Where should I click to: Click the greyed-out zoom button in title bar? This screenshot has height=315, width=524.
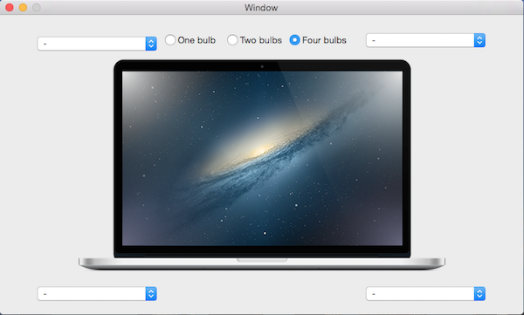(x=37, y=7)
